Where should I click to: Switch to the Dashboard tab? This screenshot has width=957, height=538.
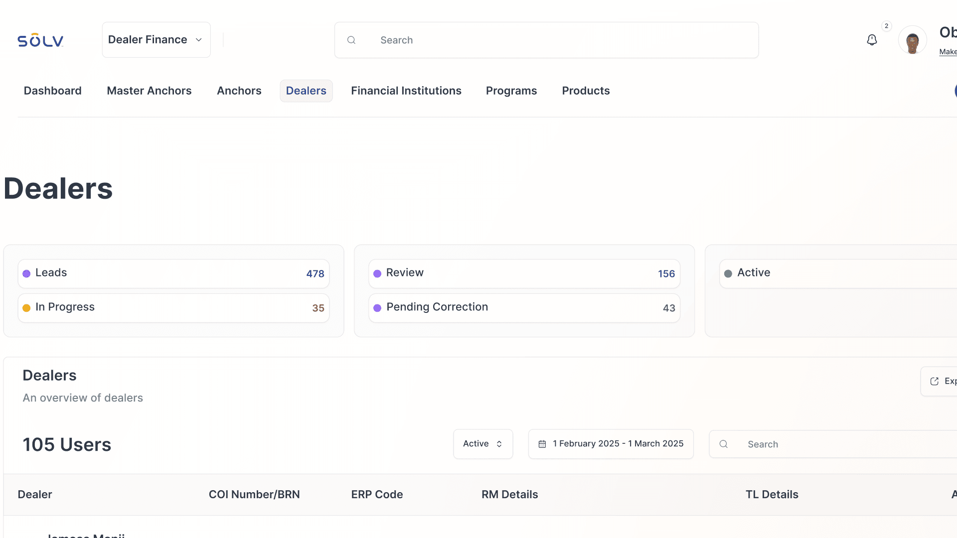pyautogui.click(x=53, y=91)
